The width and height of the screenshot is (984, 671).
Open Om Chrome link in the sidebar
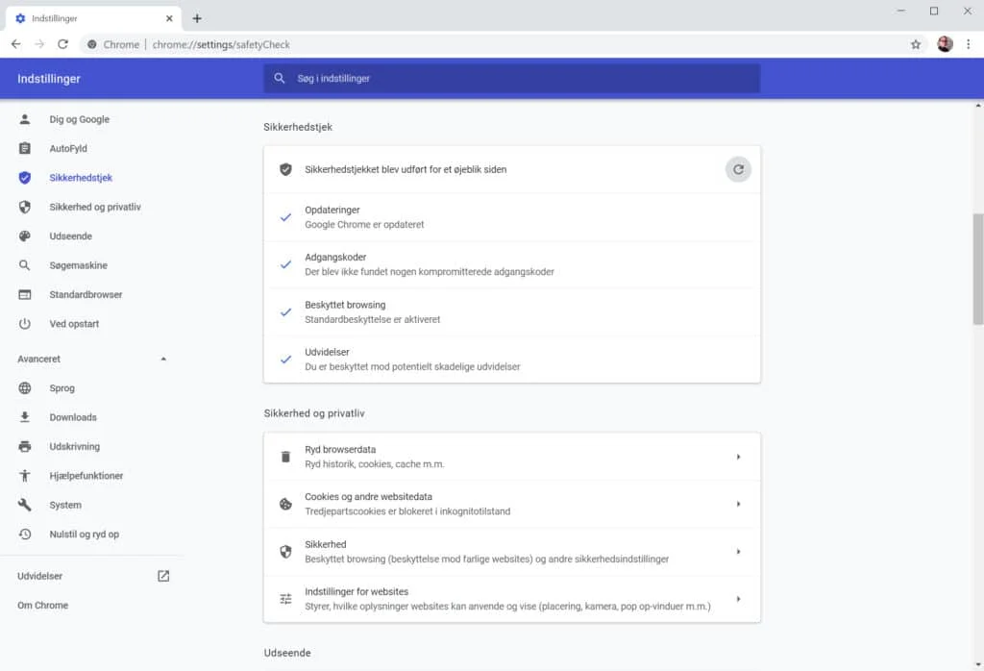(42, 606)
